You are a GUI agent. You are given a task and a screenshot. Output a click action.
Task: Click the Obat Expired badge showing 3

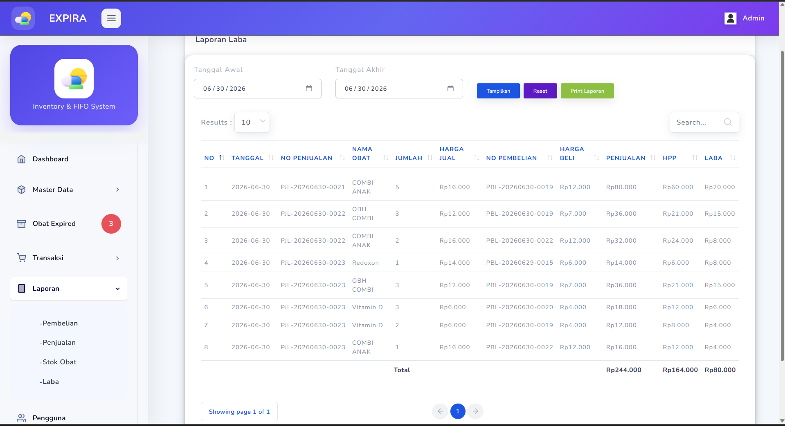[111, 224]
